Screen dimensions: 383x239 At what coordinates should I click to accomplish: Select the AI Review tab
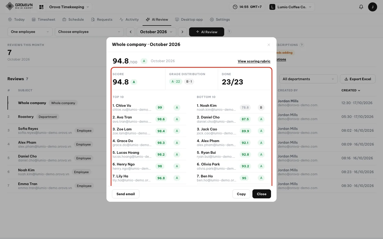157,20
